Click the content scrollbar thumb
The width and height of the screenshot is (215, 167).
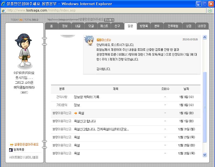[x=205, y=107]
